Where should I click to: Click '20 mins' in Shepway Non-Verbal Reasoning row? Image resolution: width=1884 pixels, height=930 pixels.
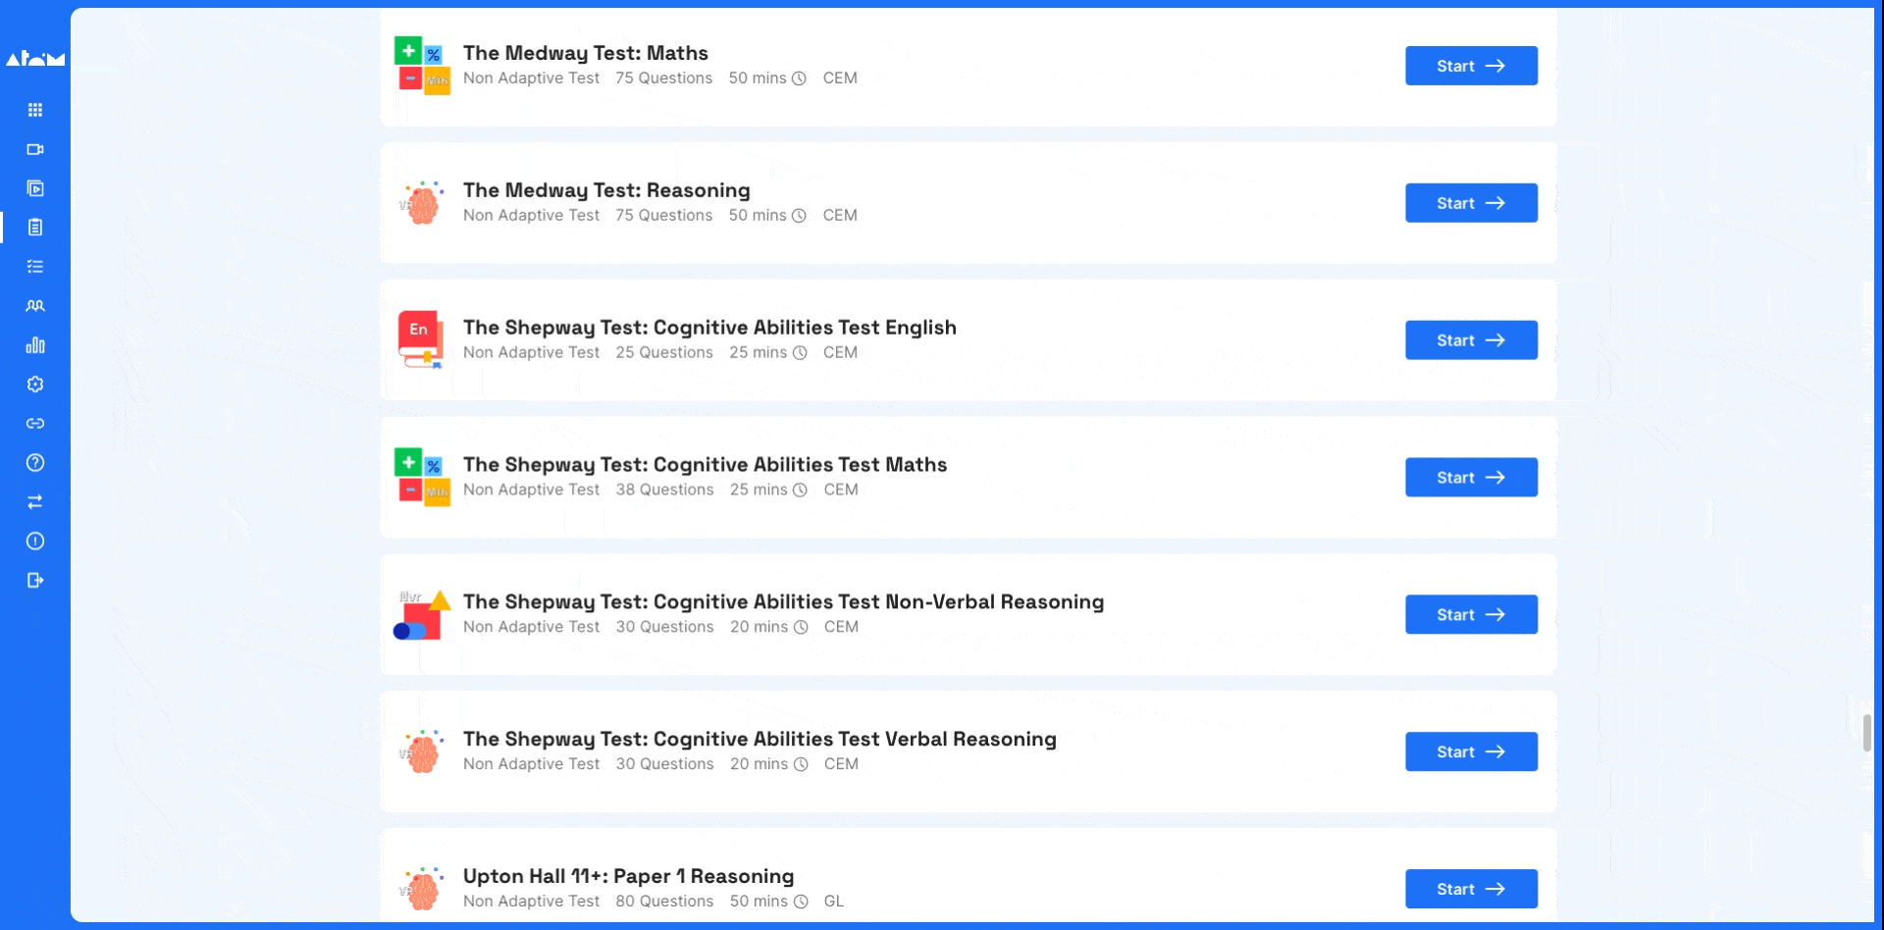[x=759, y=627]
